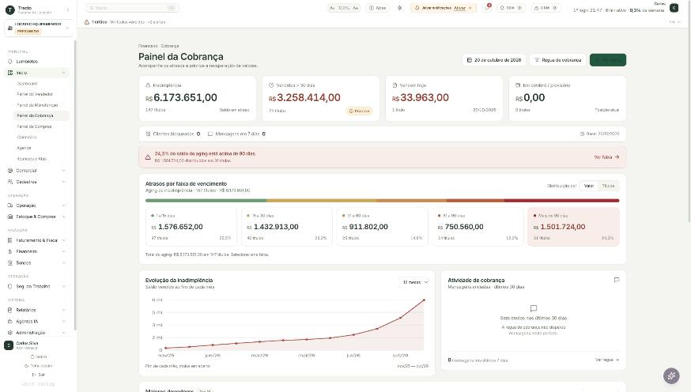Viewport: 691px width, 392px height.
Task: Switch distribution to Títulos
Action: point(608,186)
